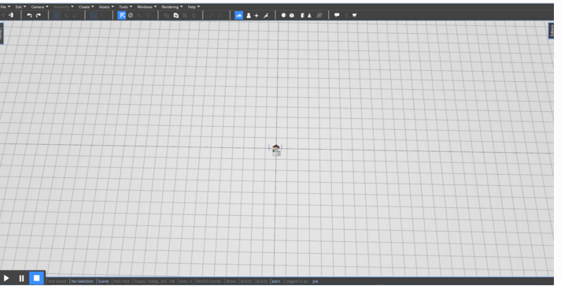
Task: Open the chat speech bubble icon
Action: (x=337, y=15)
